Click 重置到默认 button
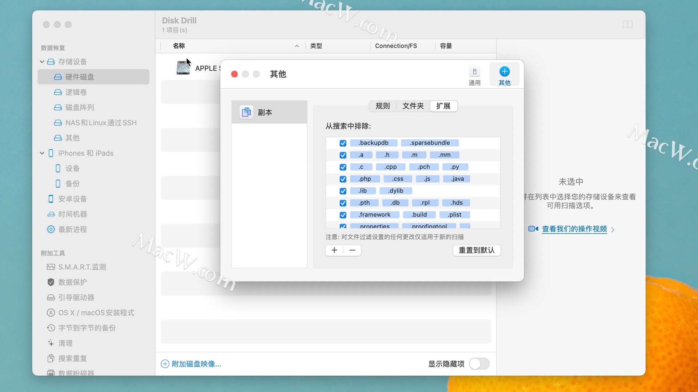Viewport: 698px width, 392px height. point(477,250)
